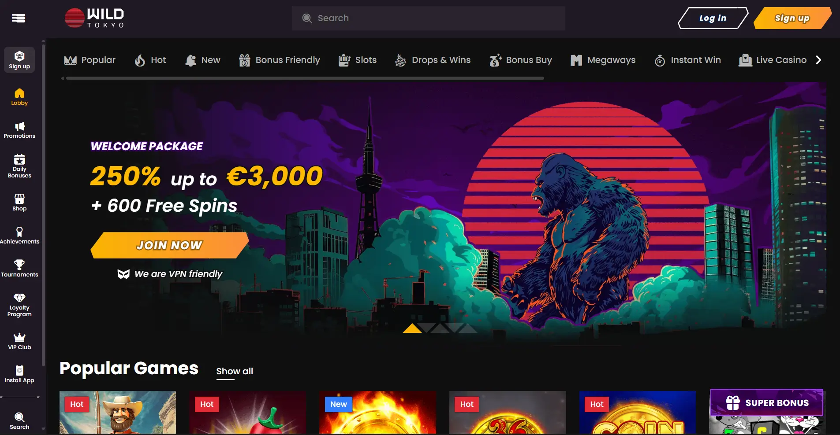Open the Shop icon in sidebar
The height and width of the screenshot is (435, 840).
coord(19,199)
